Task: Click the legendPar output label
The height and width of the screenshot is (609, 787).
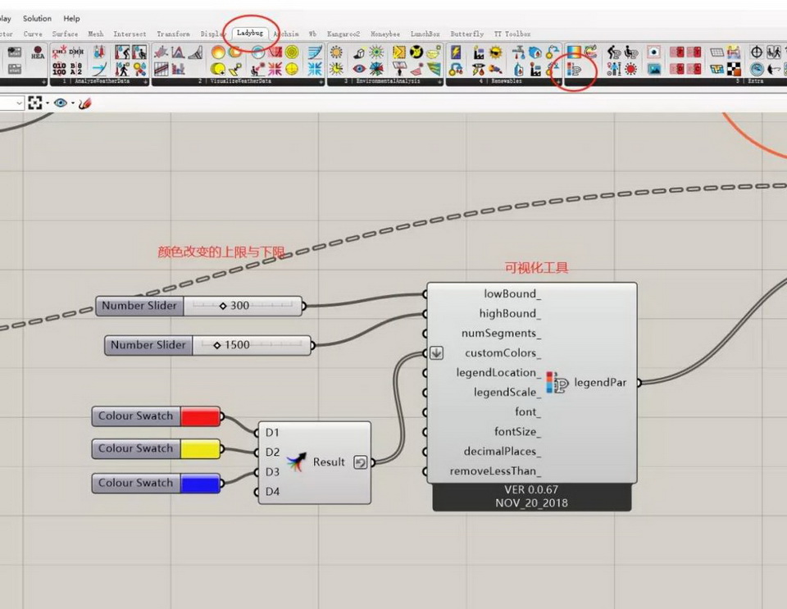Action: [x=600, y=383]
